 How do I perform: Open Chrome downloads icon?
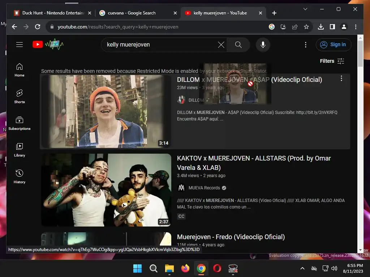321,27
